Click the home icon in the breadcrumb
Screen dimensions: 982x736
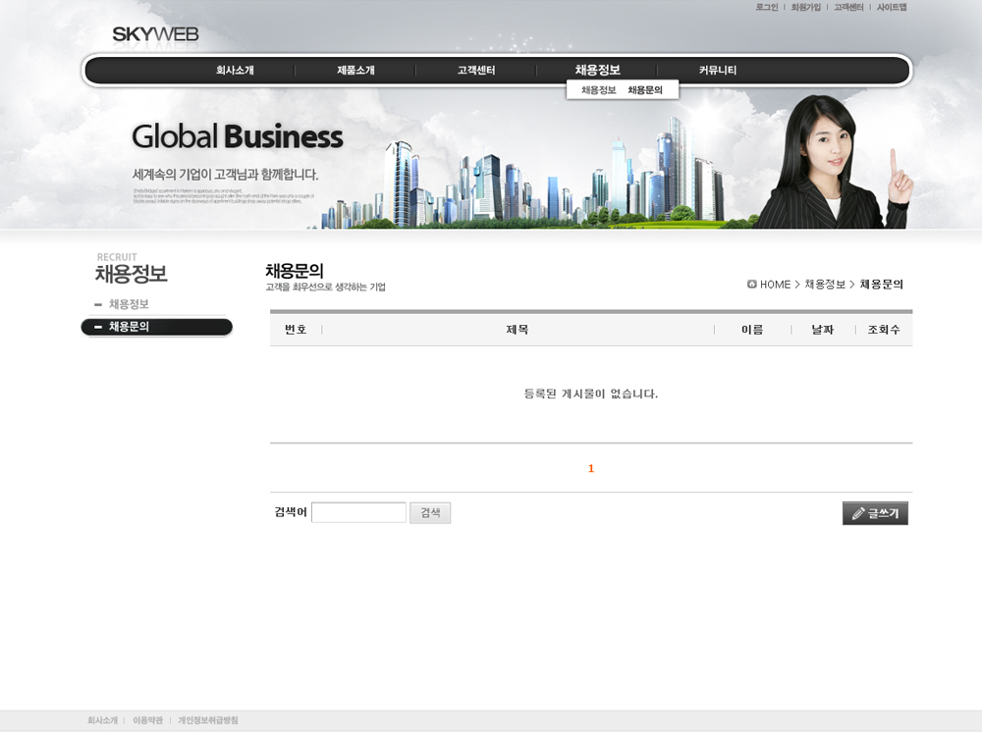tap(751, 285)
